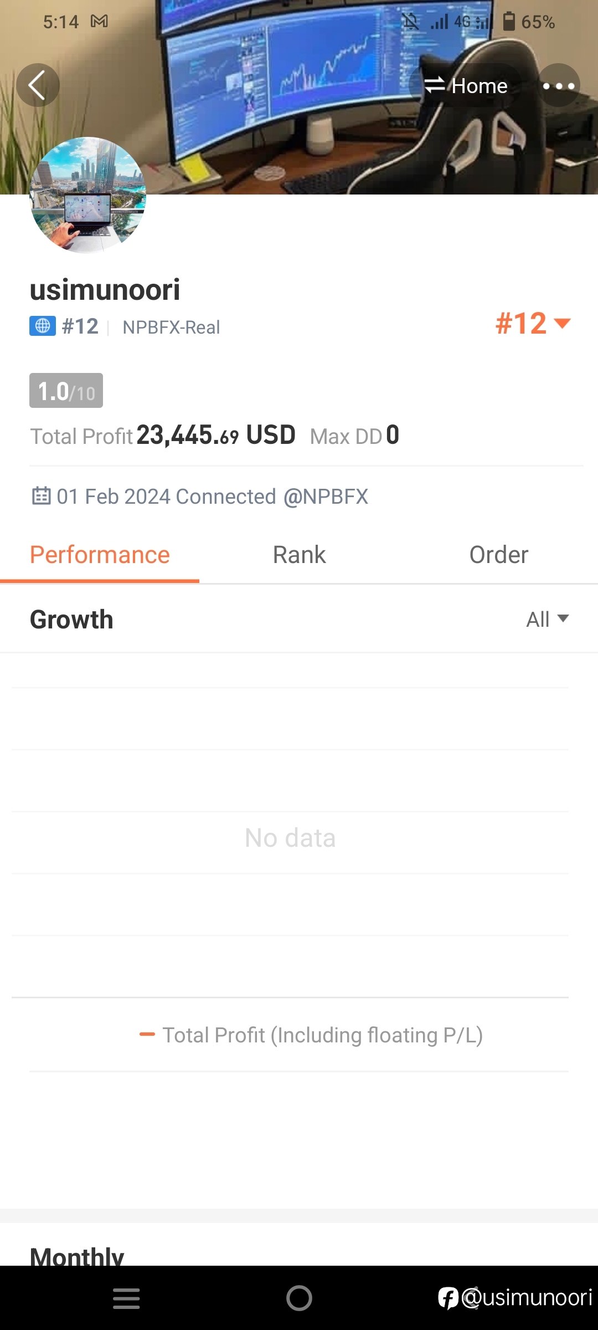Tap the Android recent apps menu icon

click(126, 1298)
